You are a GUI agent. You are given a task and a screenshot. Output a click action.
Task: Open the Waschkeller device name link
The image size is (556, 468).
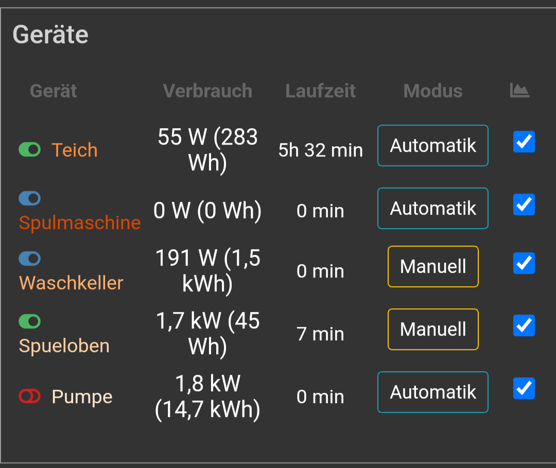(x=71, y=283)
